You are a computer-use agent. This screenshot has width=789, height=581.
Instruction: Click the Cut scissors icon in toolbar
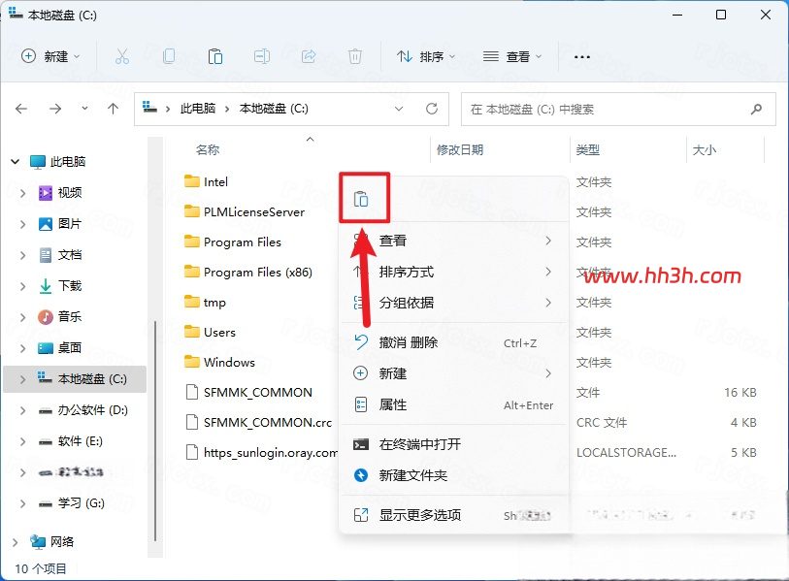(122, 56)
